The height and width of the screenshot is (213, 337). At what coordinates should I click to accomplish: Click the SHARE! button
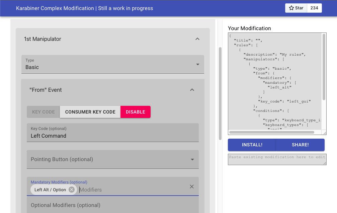coord(300,145)
